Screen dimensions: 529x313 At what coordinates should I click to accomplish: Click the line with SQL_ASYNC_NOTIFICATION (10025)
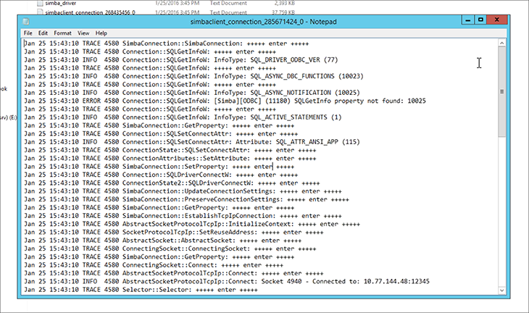coord(192,93)
